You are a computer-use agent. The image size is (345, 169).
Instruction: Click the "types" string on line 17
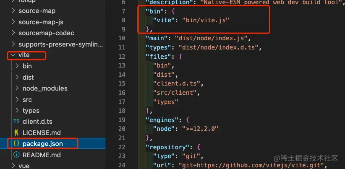[166, 102]
